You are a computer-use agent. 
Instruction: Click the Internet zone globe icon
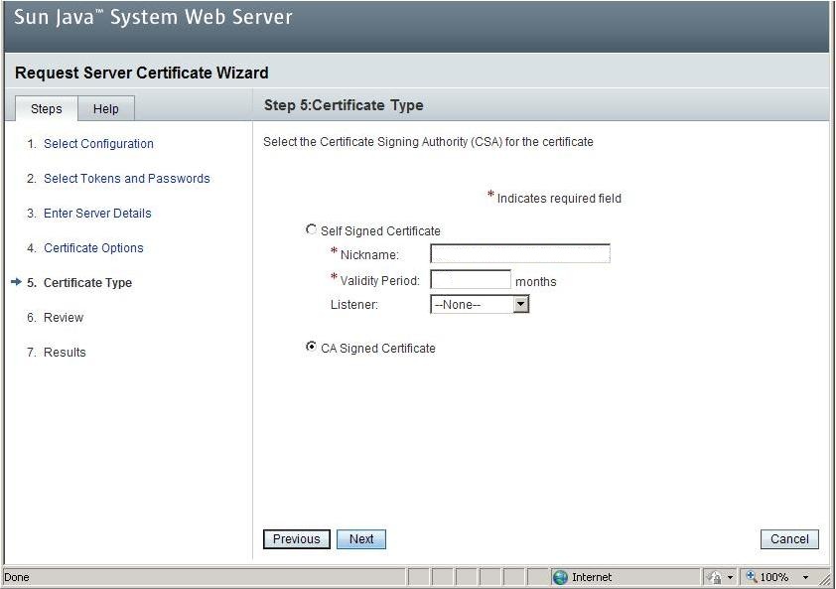click(560, 577)
